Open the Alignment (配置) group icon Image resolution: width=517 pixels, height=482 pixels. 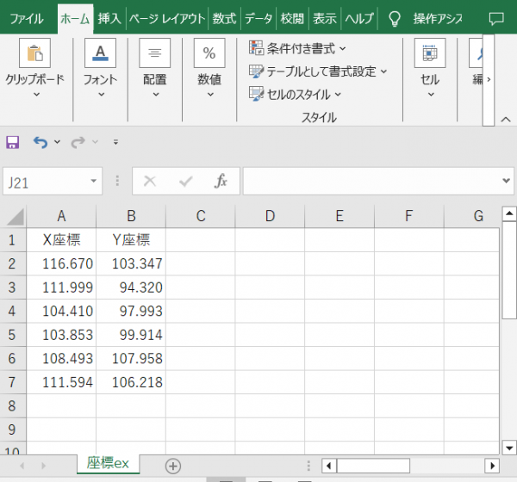155,53
